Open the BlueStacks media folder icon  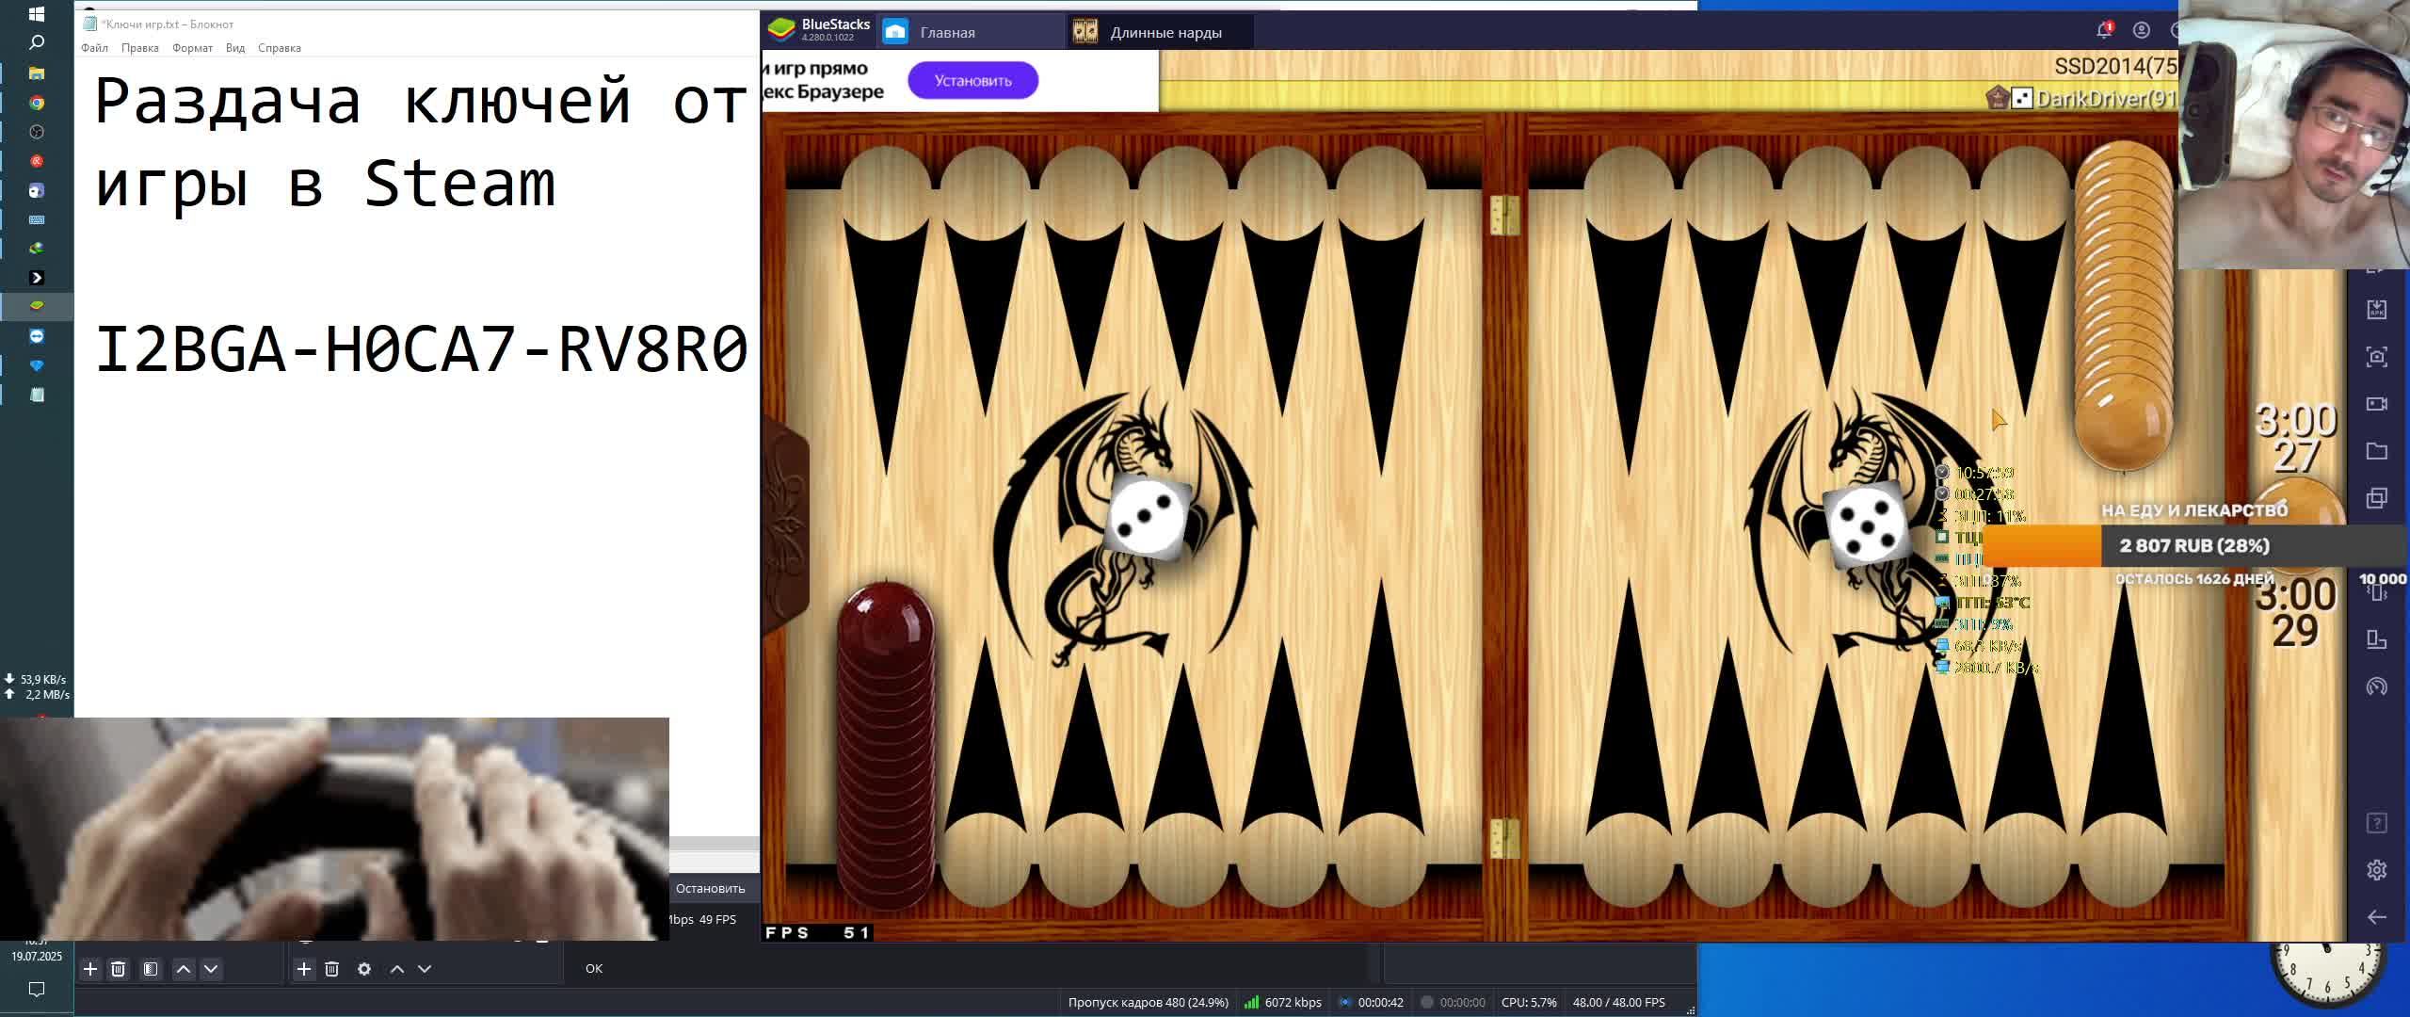2376,451
